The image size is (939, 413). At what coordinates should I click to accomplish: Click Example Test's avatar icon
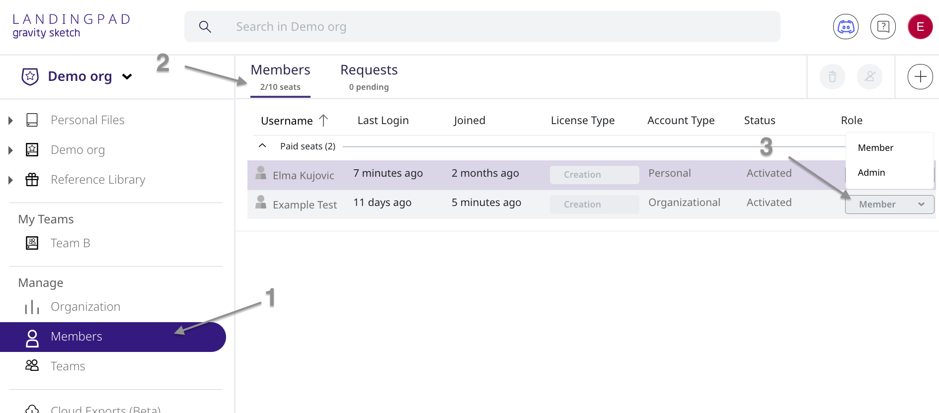click(x=261, y=202)
